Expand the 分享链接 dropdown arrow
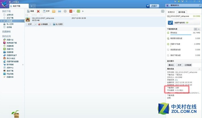The height and width of the screenshot is (118, 202). click(50, 24)
